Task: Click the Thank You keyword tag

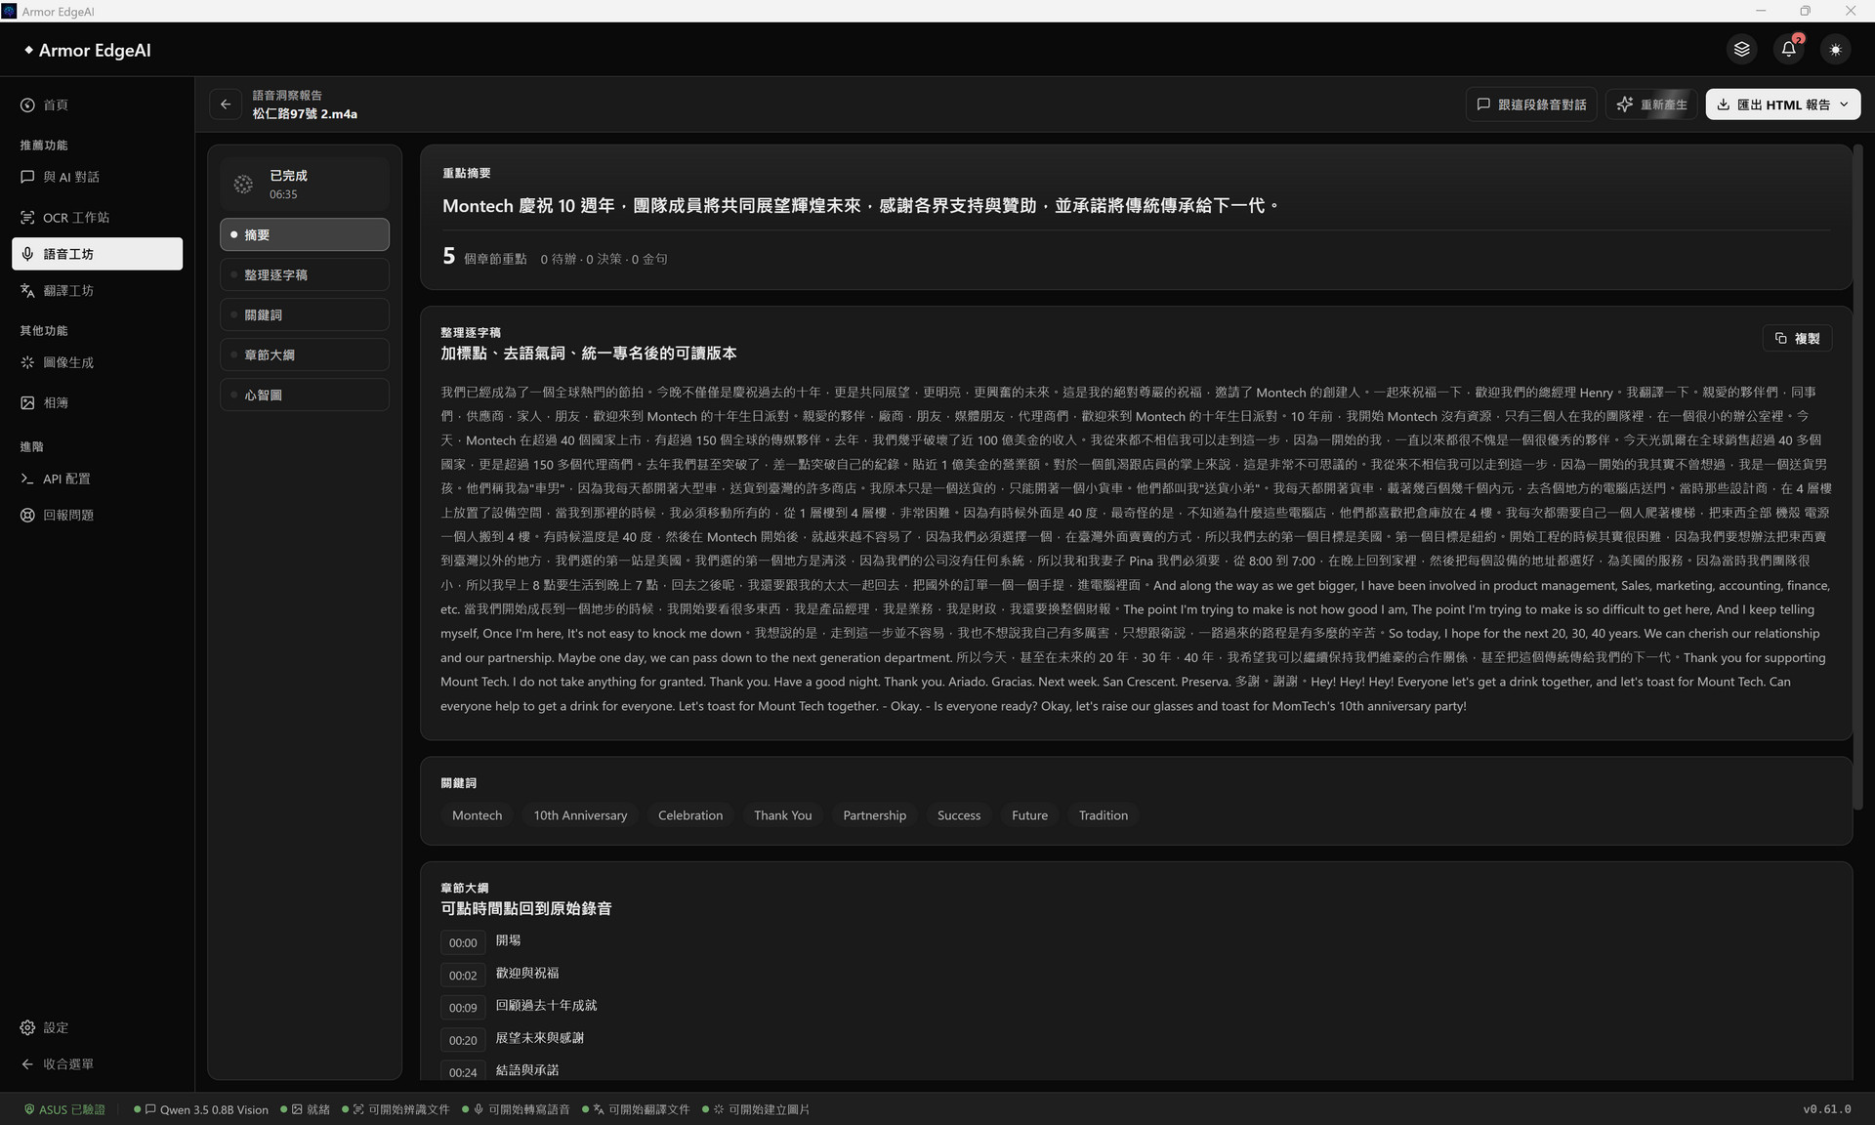Action: [782, 815]
